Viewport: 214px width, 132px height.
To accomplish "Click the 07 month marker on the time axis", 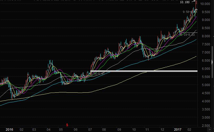I will tap(90, 130).
